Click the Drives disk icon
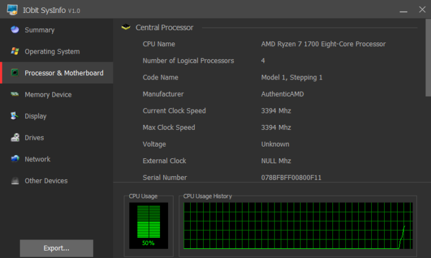 (15, 137)
